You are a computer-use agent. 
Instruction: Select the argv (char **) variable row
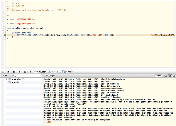pyautogui.click(x=24, y=79)
